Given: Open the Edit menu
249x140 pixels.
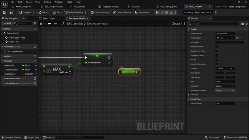Looking at the screenshot, I should point(20,2).
